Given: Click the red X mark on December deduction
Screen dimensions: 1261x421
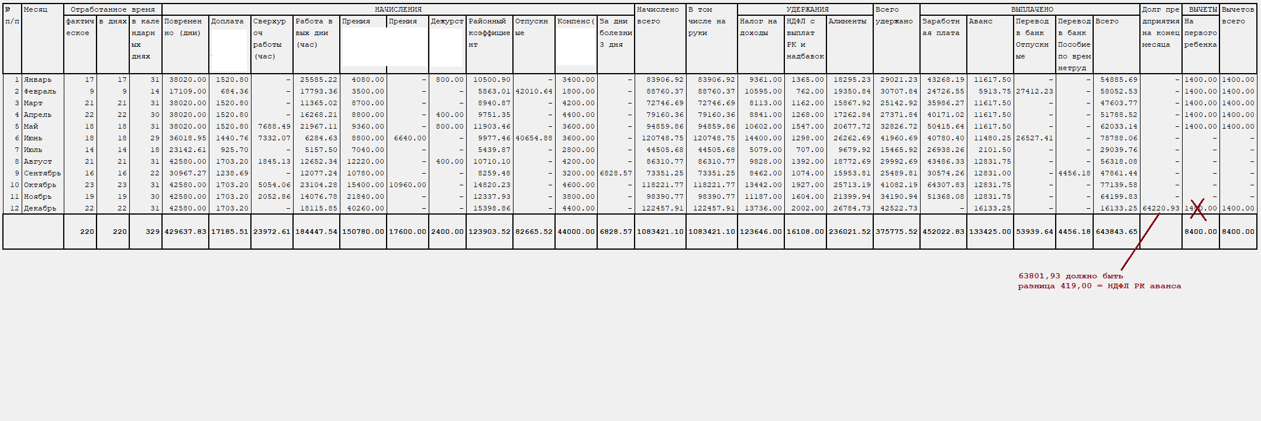Looking at the screenshot, I should pos(1198,209).
